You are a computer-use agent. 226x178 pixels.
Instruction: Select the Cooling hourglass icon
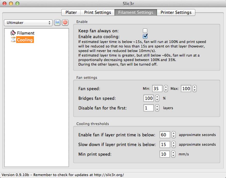pyautogui.click(x=13, y=40)
